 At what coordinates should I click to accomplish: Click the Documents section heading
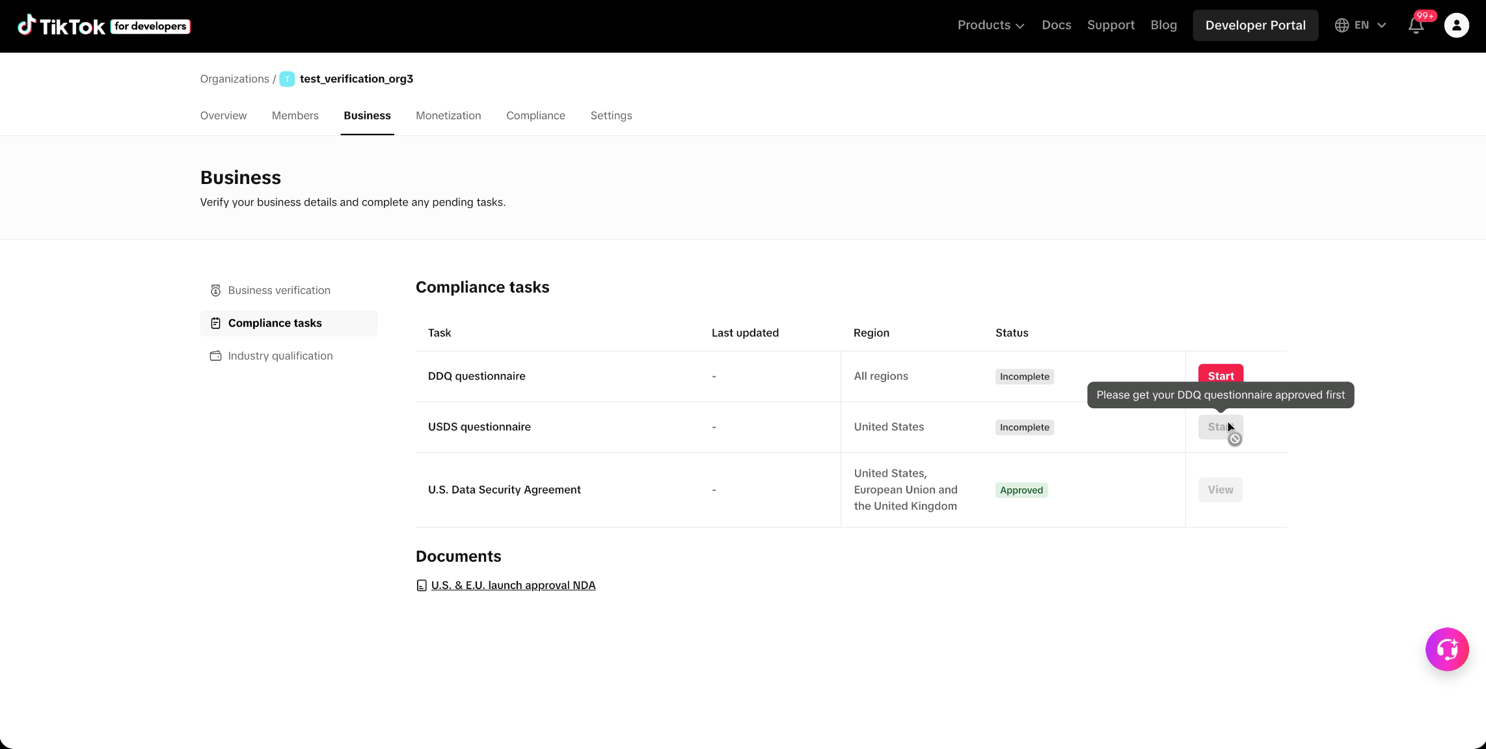(x=458, y=557)
